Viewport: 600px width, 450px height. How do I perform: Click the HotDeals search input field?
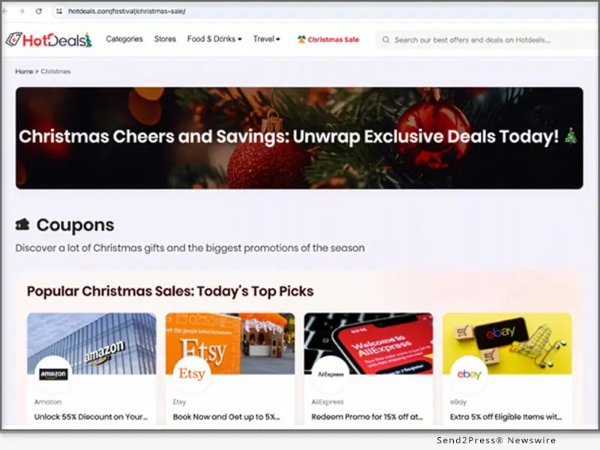(x=487, y=40)
